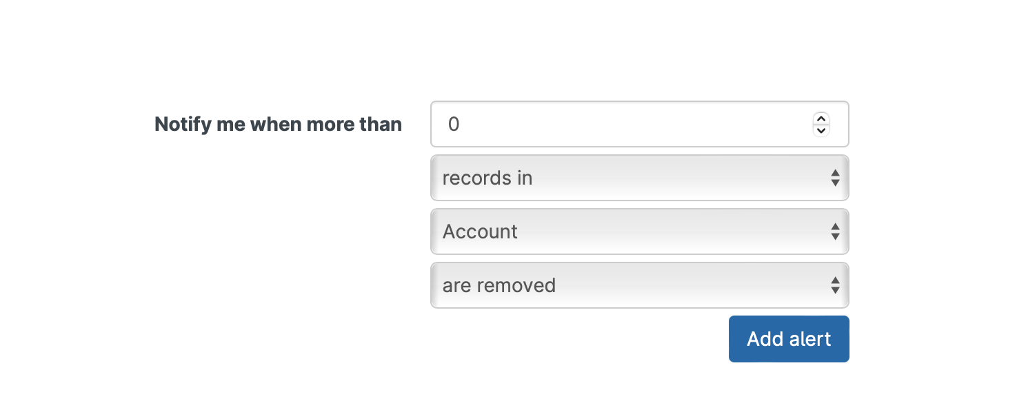
Task: Increase threshold with the stepper up arrow
Action: pos(821,118)
